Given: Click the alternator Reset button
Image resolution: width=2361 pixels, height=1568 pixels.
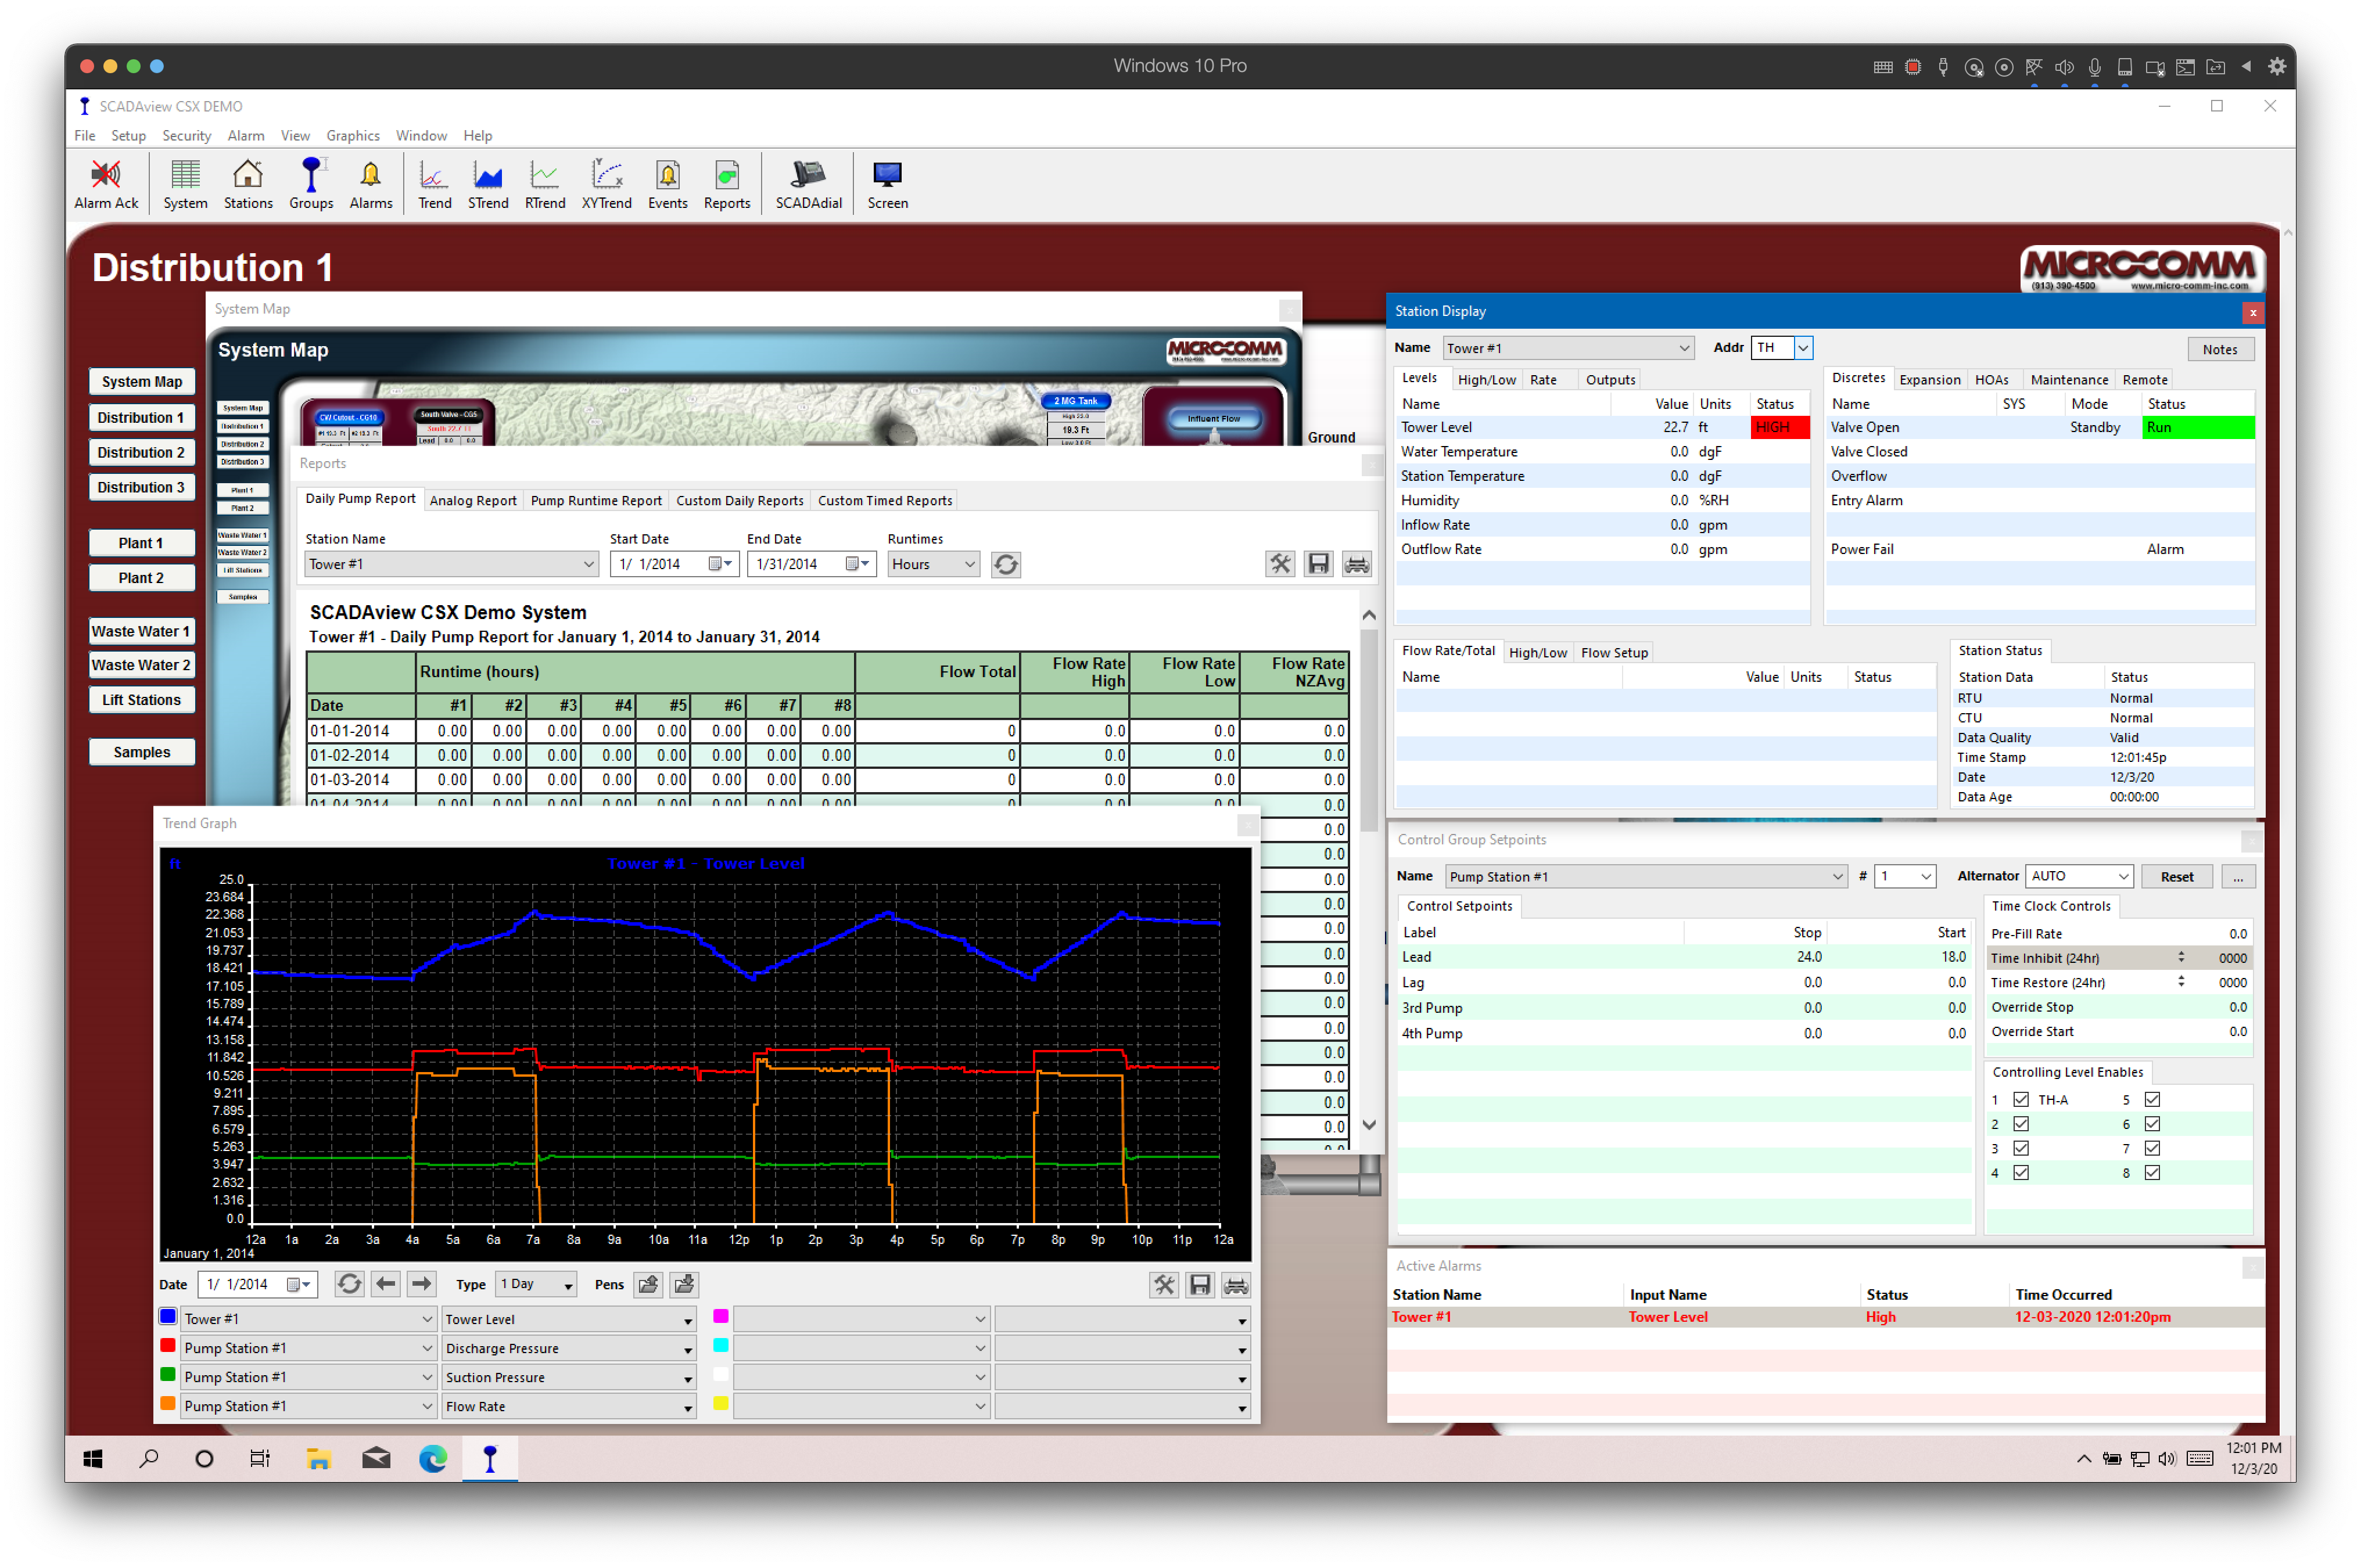Looking at the screenshot, I should tap(2177, 876).
